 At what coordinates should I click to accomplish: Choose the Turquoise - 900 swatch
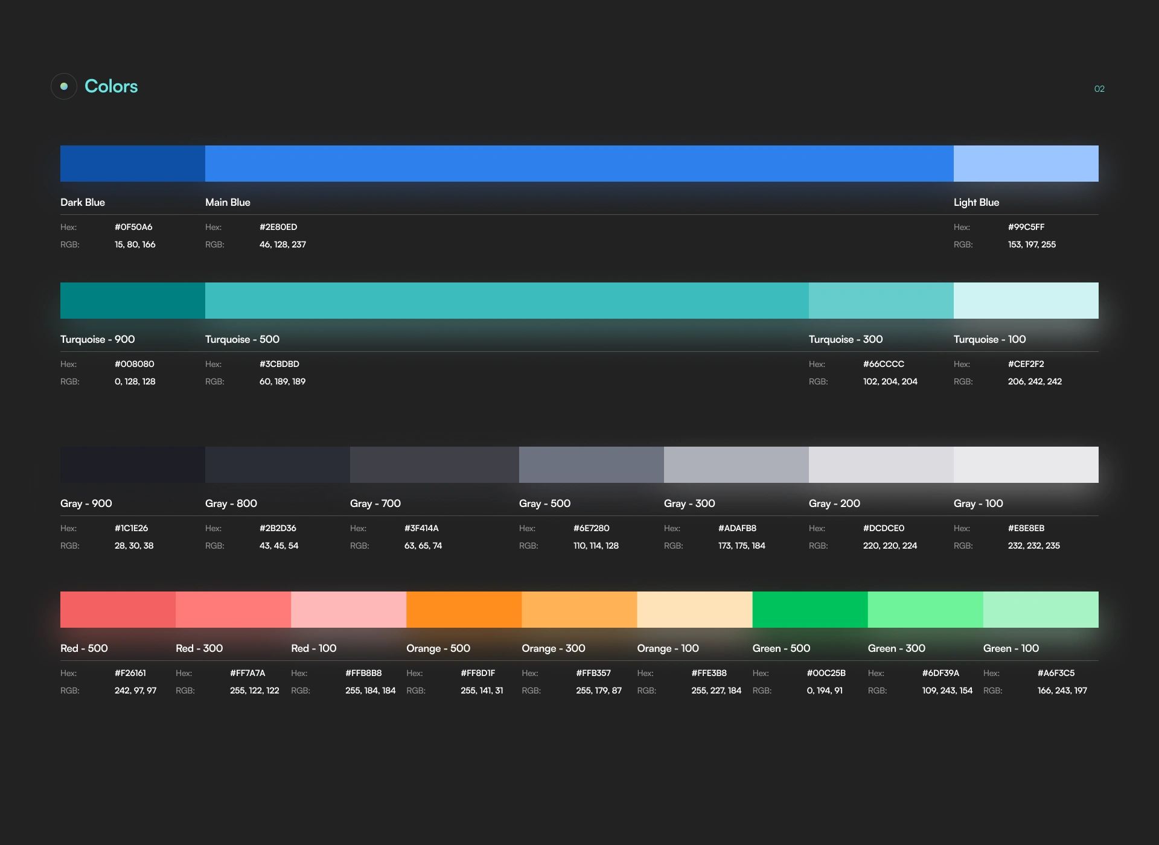pos(133,301)
